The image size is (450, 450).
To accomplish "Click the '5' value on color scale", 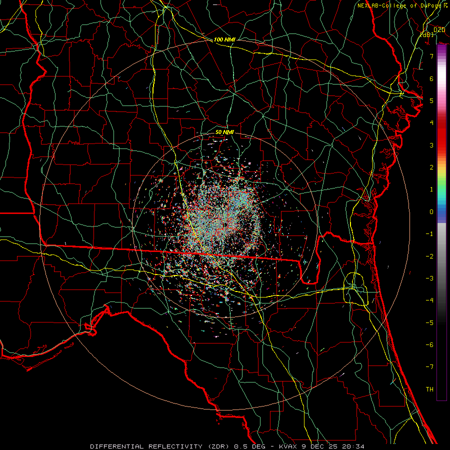I will (431, 100).
